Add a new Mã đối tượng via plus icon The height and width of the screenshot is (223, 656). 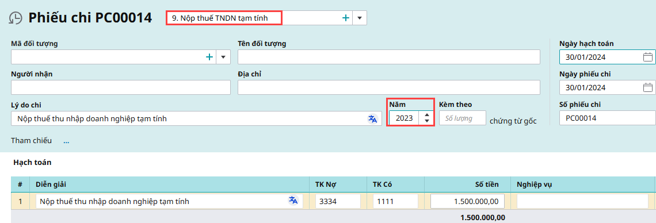[x=209, y=57]
